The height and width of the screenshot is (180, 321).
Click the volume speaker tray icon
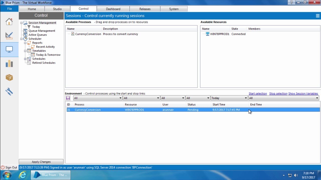tap(296, 175)
